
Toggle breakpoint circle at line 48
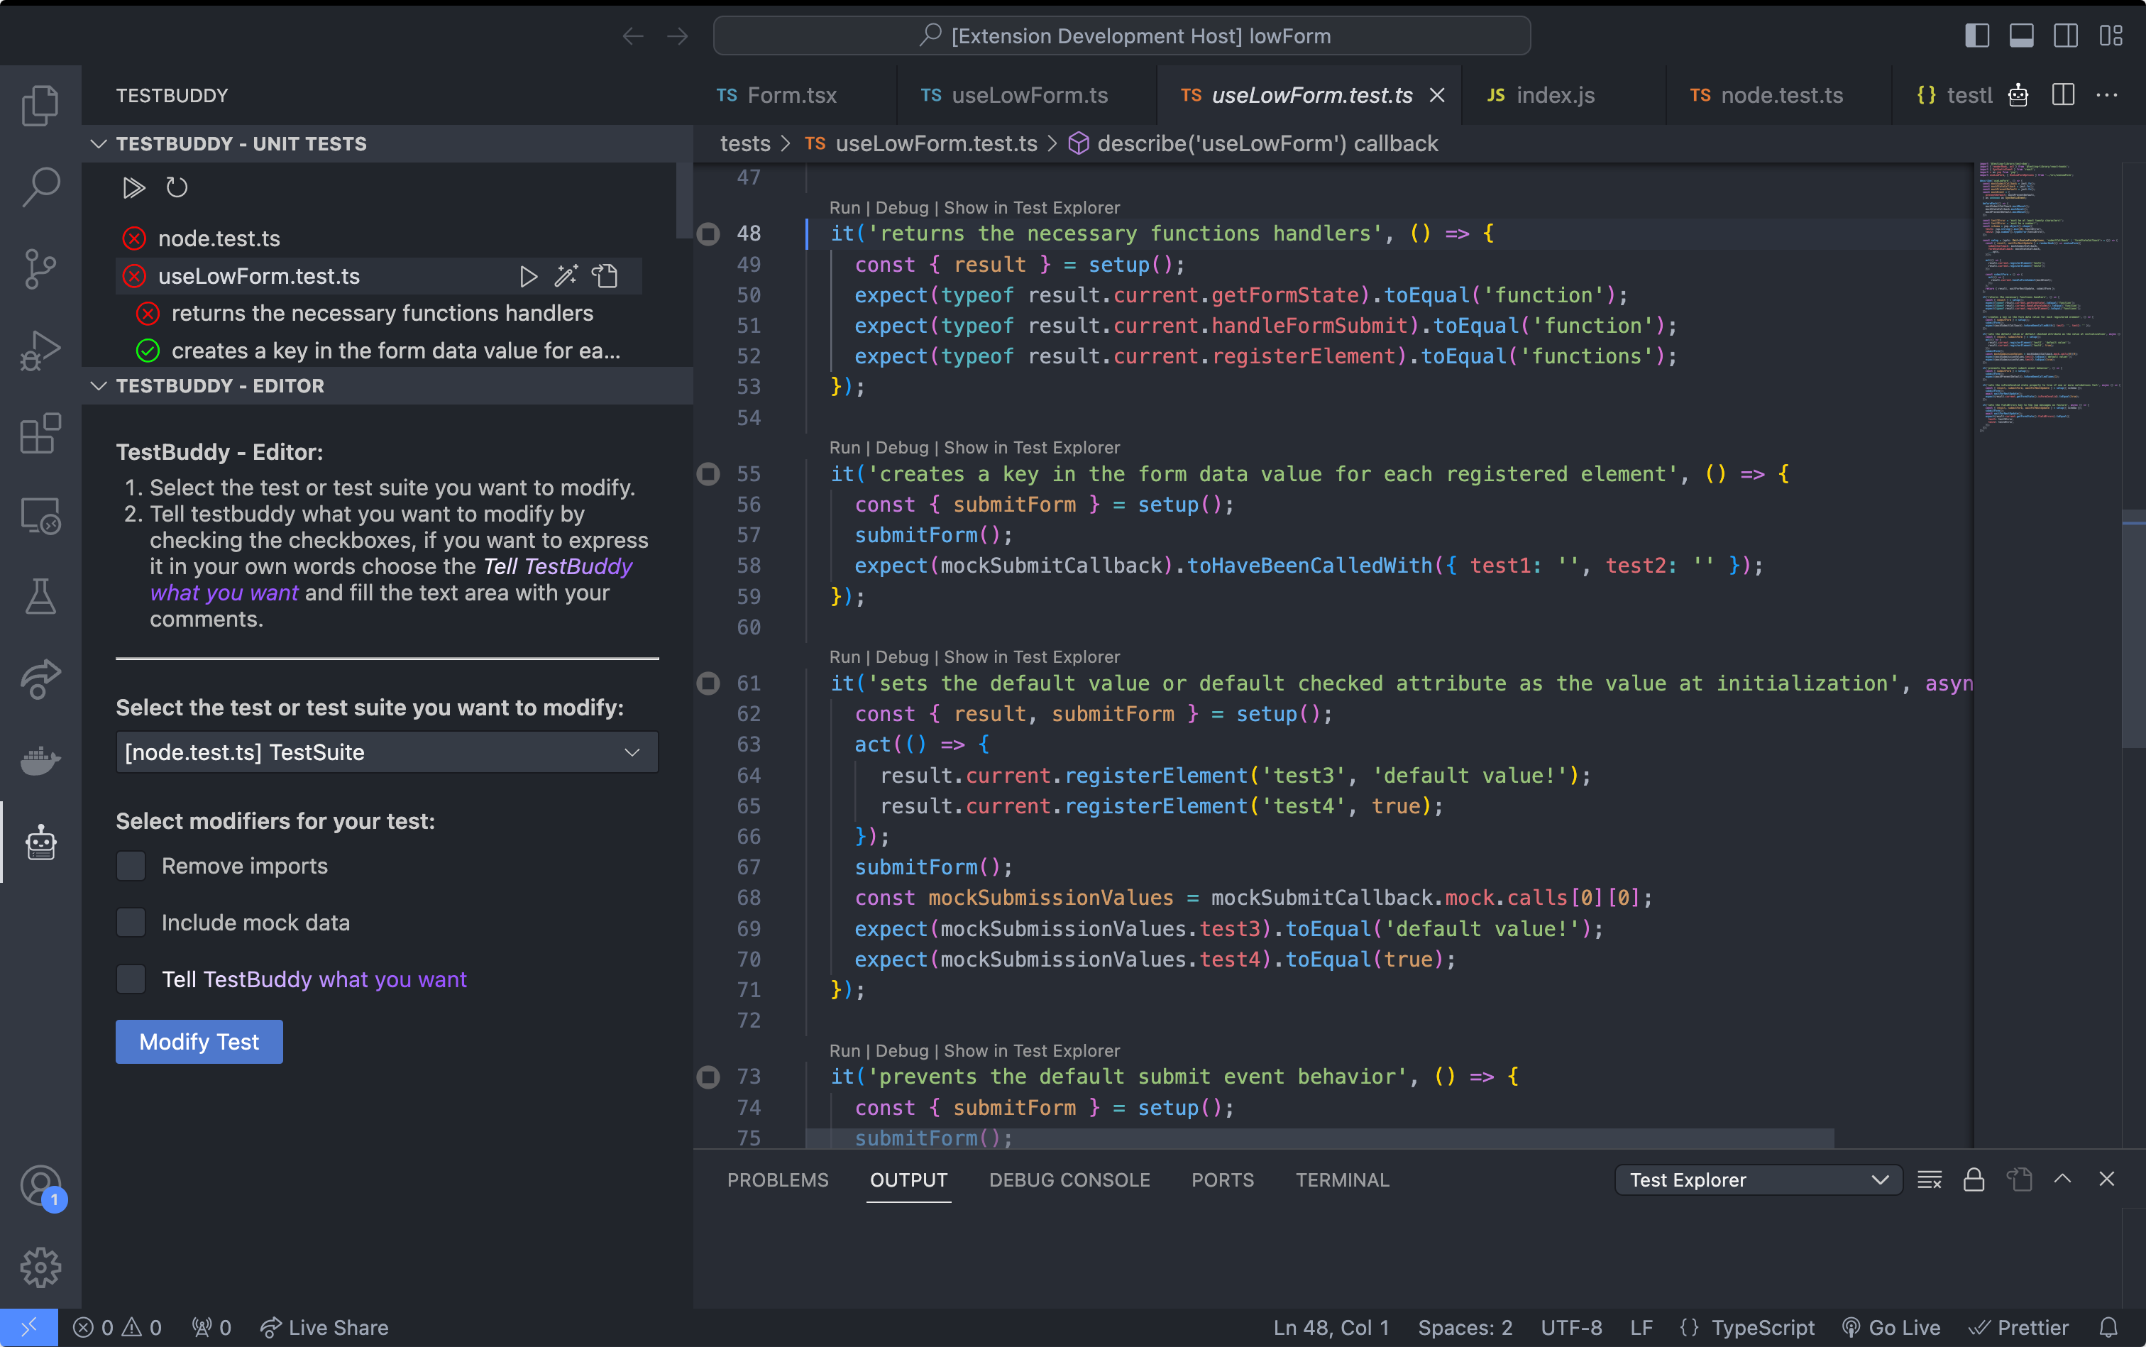708,234
